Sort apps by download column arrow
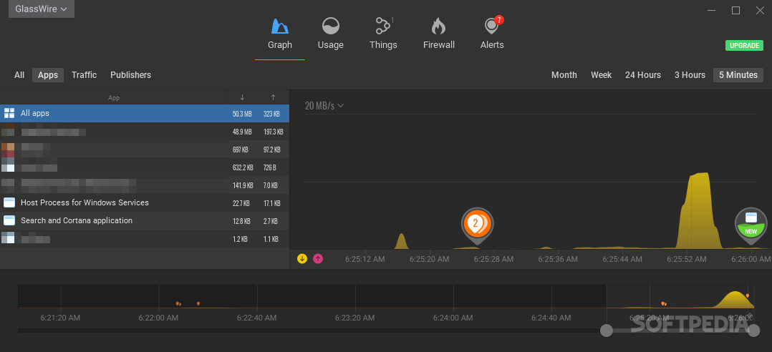 click(242, 97)
